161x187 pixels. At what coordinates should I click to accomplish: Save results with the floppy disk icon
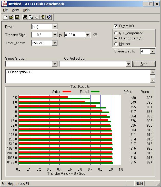click(x=17, y=17)
